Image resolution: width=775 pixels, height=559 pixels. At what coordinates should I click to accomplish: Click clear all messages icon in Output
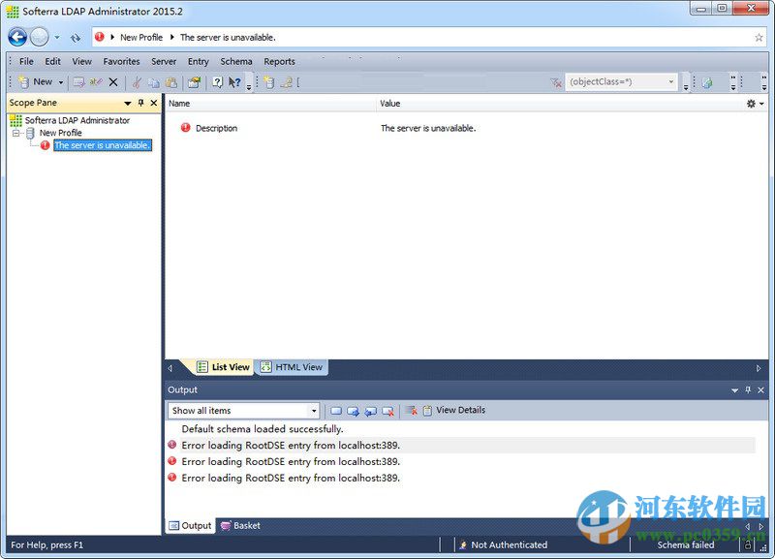pos(411,411)
